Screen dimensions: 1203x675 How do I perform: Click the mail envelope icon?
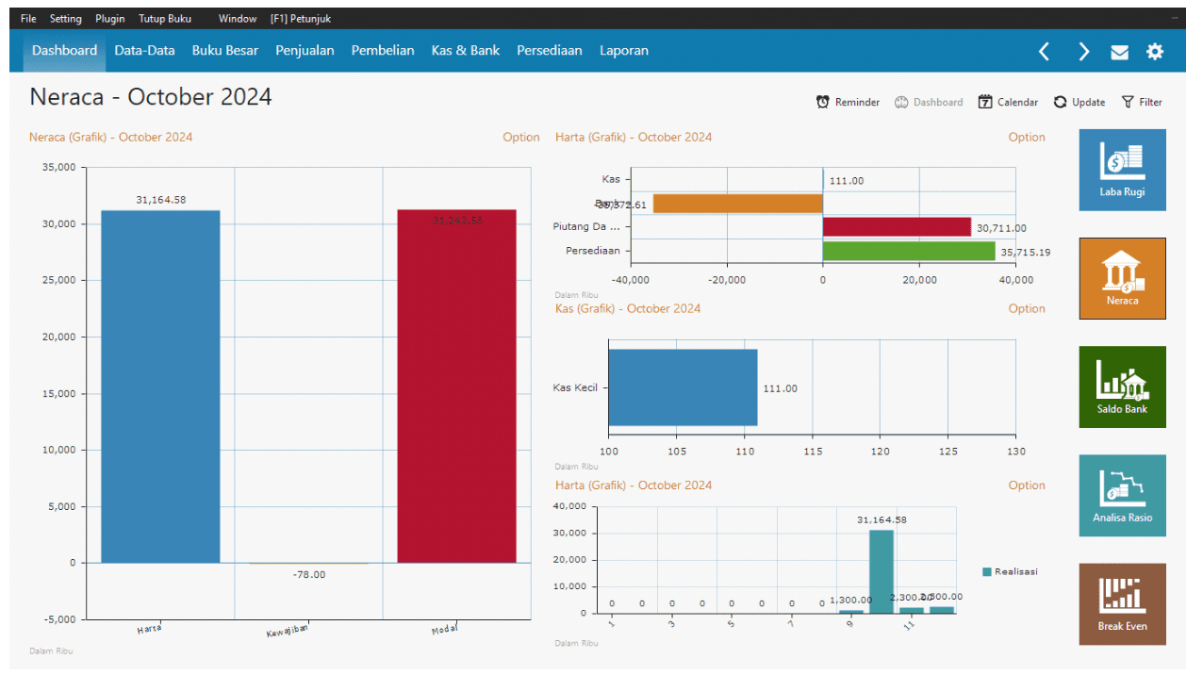tap(1119, 52)
